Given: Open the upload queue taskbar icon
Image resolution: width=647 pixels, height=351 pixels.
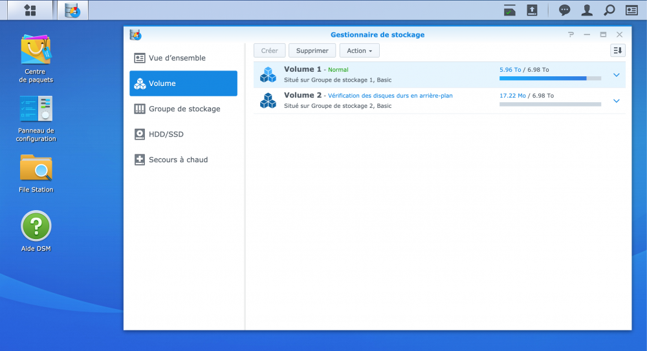Looking at the screenshot, I should click(x=532, y=10).
